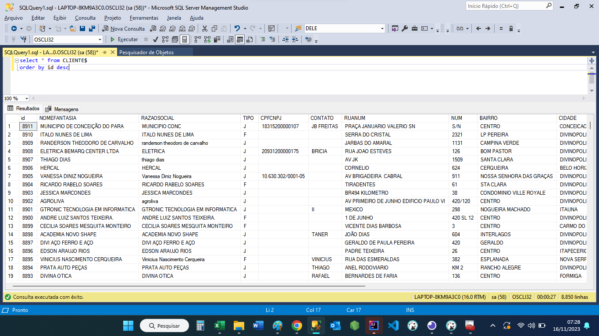599x336 pixels.
Task: Toggle results to text mode
Action: (x=231, y=39)
